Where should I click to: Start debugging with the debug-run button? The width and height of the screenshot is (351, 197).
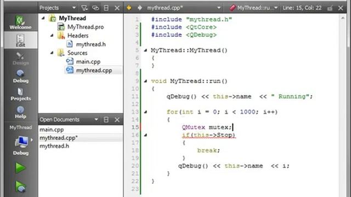click(x=20, y=187)
